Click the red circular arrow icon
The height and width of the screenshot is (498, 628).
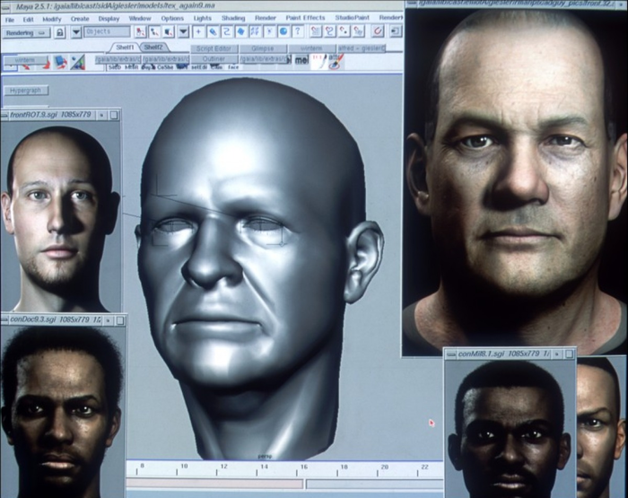(378, 31)
